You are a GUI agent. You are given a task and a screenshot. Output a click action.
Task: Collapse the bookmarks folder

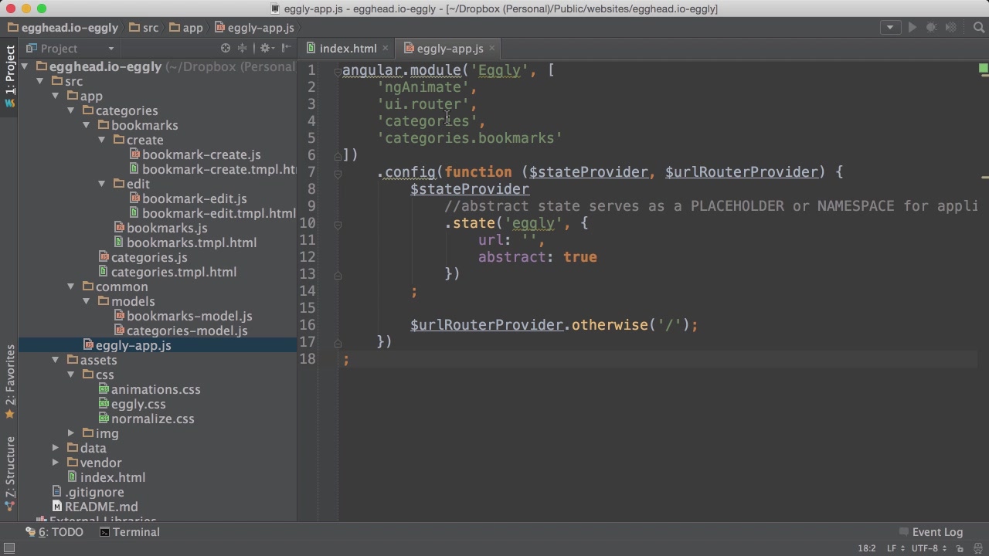tap(87, 125)
